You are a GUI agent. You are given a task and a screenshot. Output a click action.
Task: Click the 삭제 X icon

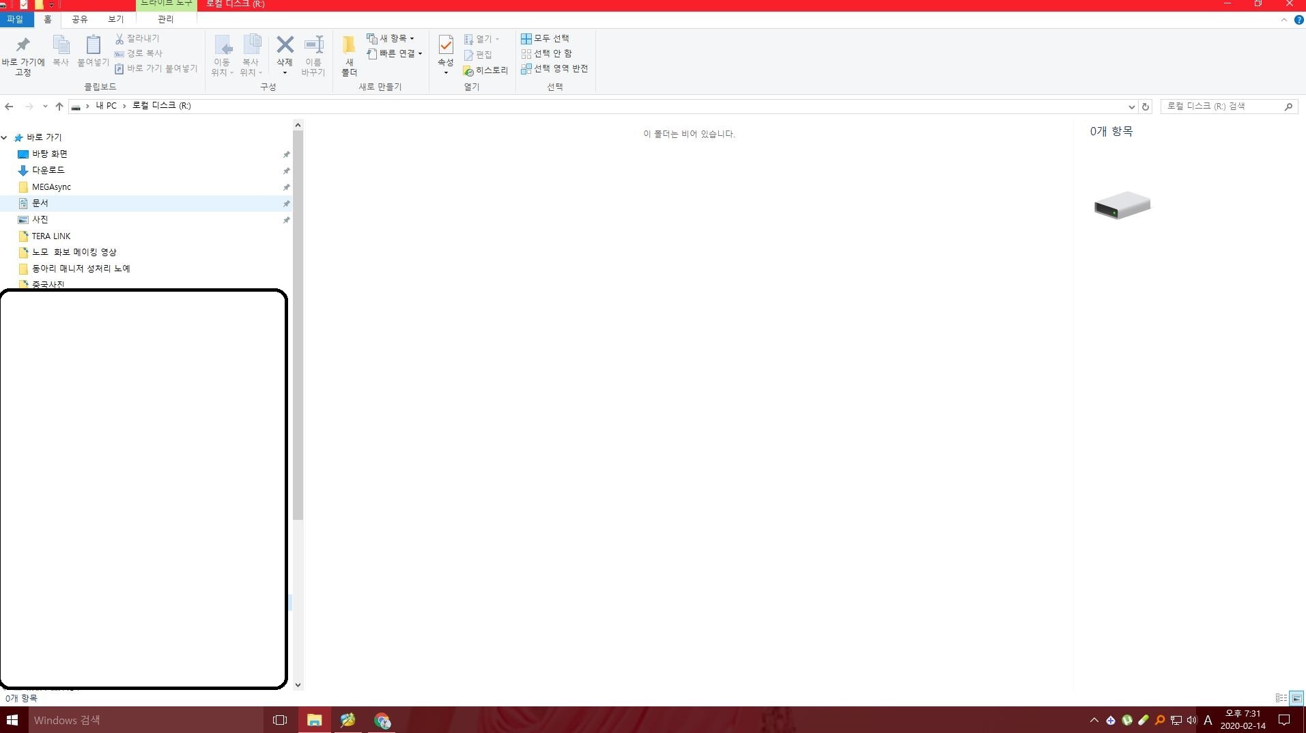(285, 45)
